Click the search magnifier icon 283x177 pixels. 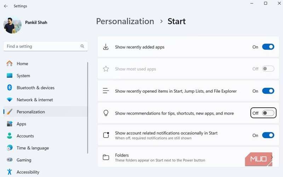82,46
